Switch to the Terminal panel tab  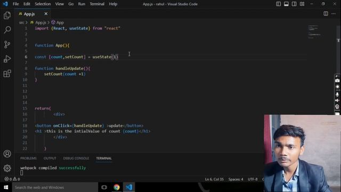pos(104,158)
